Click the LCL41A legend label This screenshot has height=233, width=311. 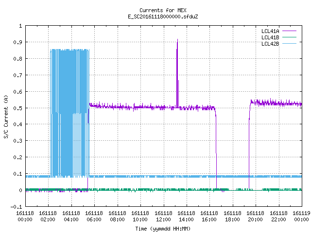tap(270, 31)
